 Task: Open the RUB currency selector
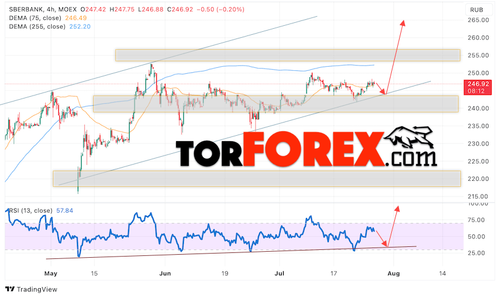click(477, 10)
